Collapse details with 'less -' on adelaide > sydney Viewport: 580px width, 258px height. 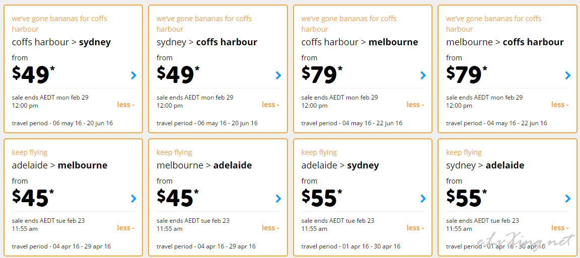(x=415, y=228)
